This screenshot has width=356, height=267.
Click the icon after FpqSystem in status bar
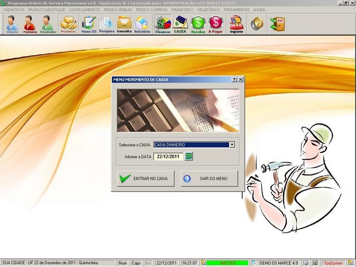point(351,263)
